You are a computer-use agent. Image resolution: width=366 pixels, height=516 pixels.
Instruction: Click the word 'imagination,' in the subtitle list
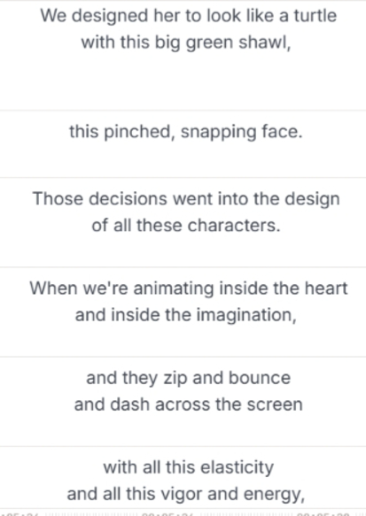[x=246, y=315]
